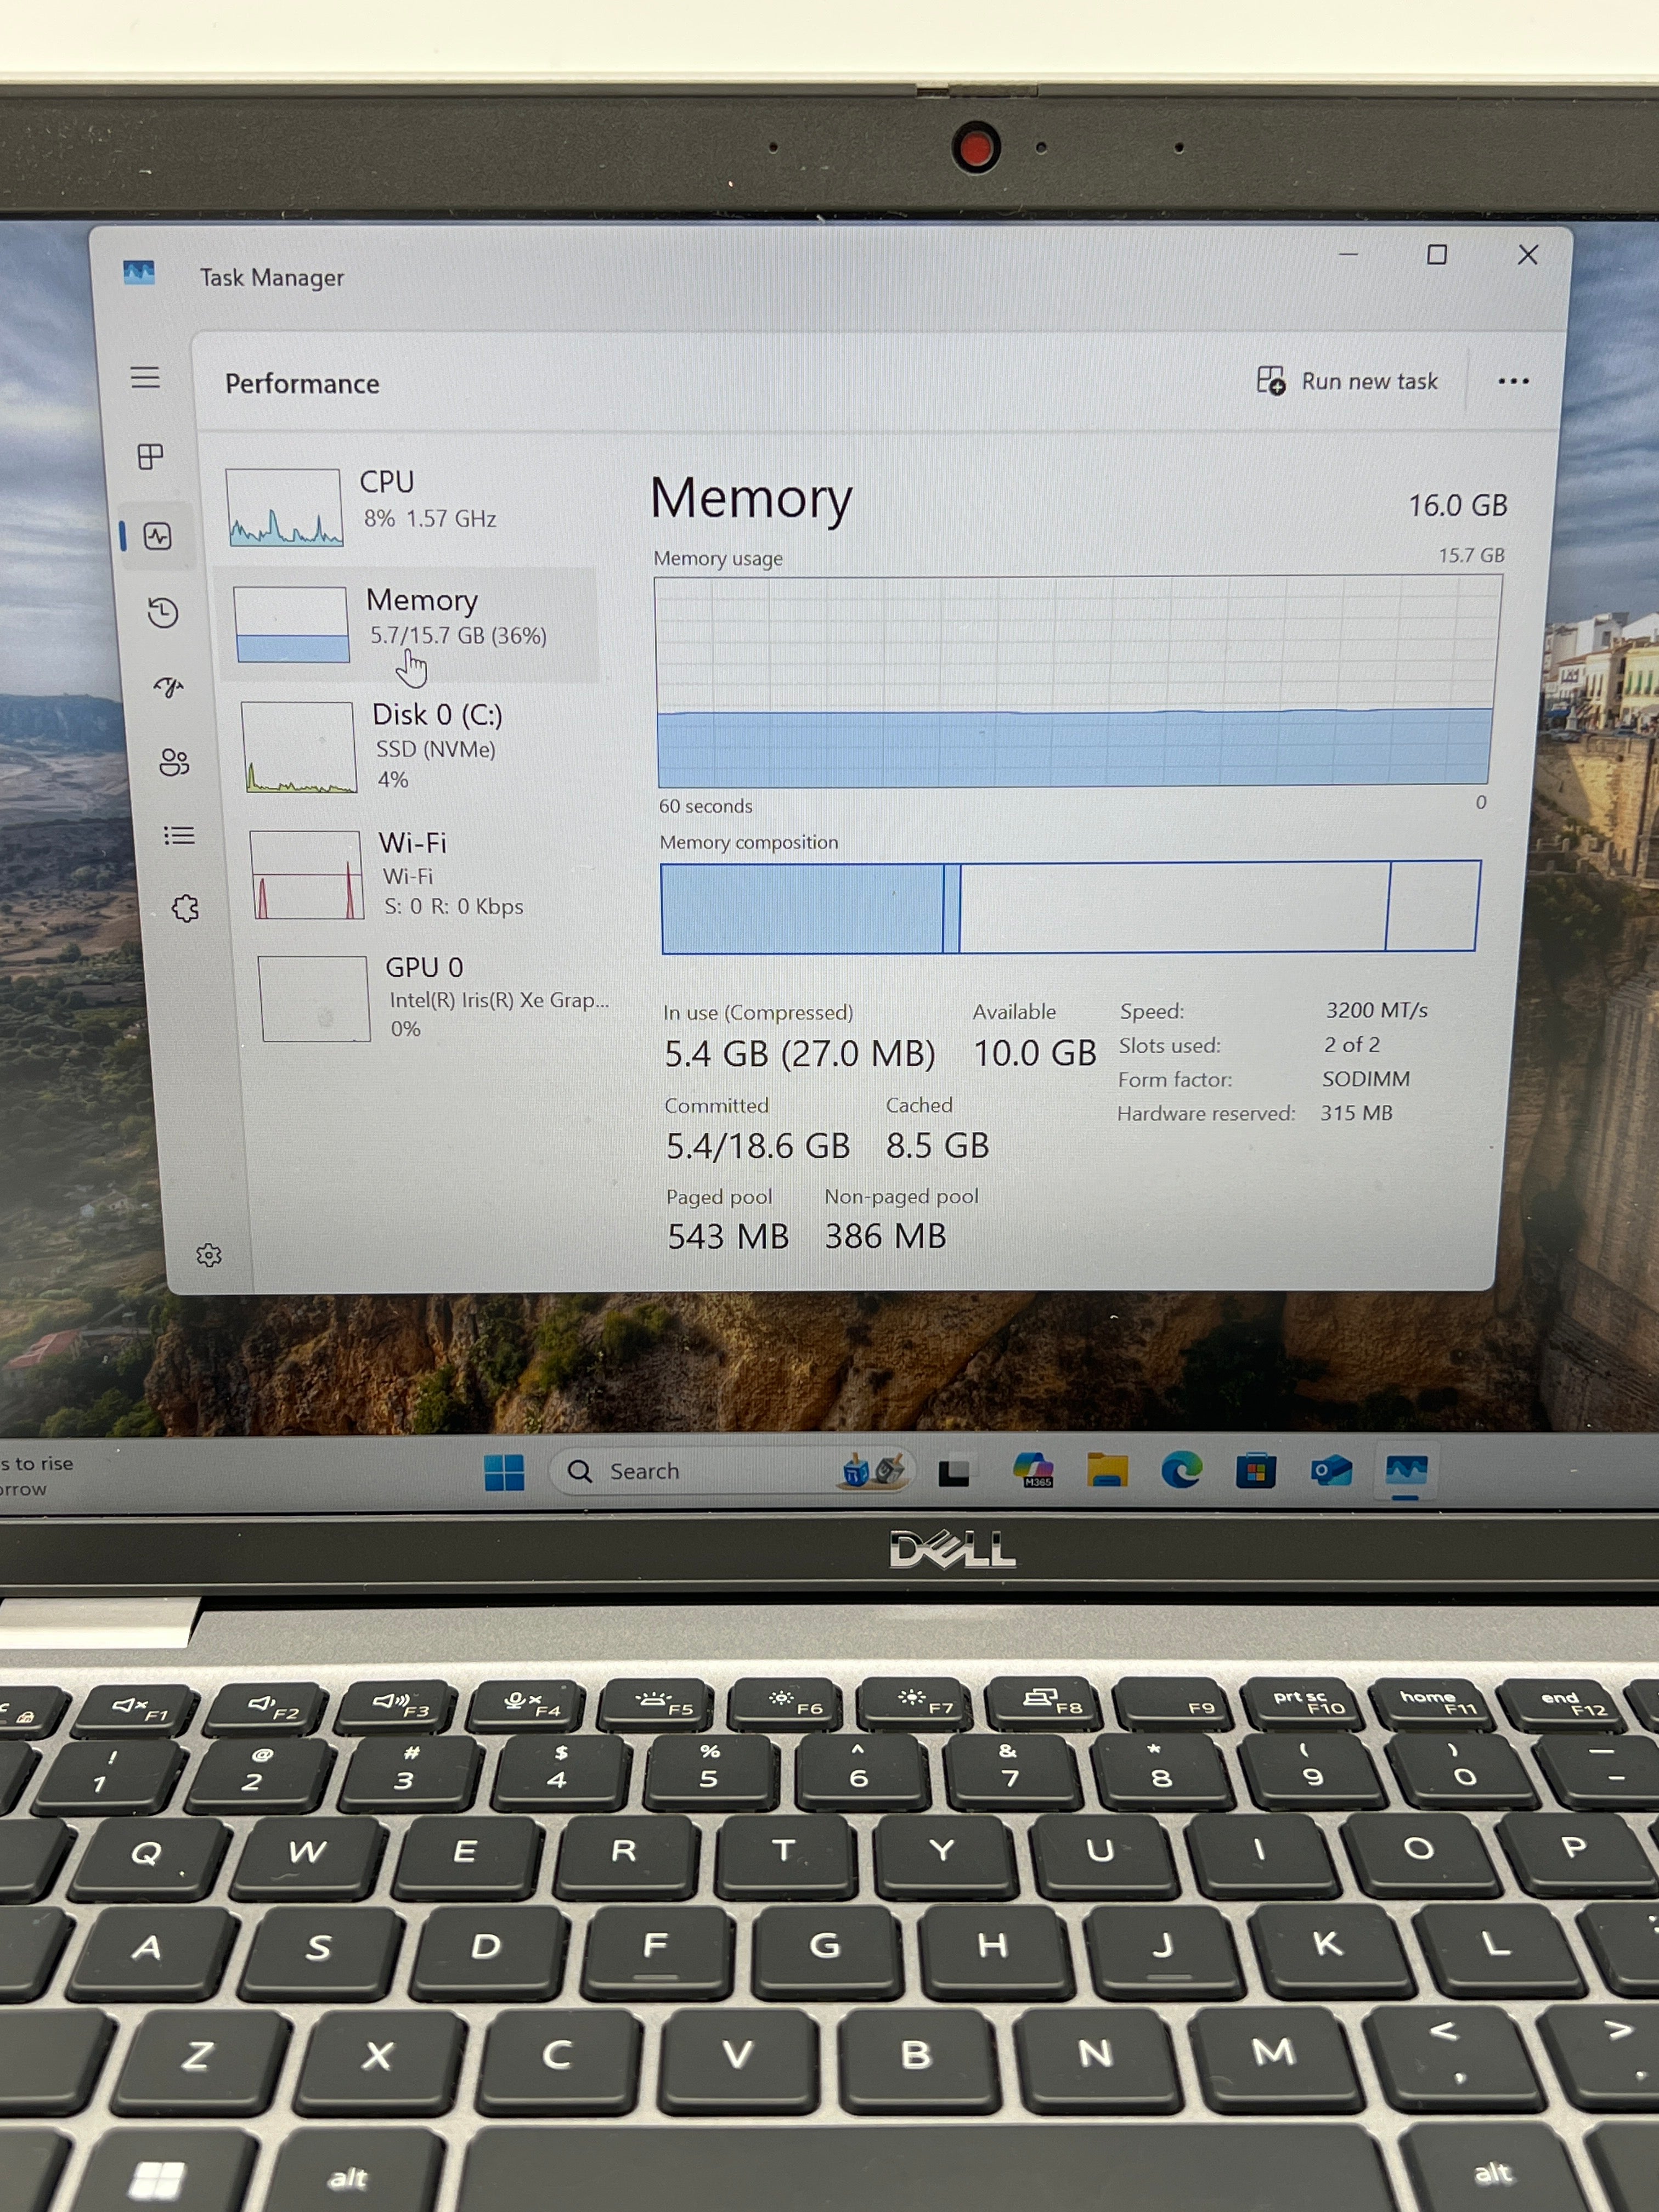
Task: Click the 'SODIMM' form factor value
Action: click(1365, 1078)
